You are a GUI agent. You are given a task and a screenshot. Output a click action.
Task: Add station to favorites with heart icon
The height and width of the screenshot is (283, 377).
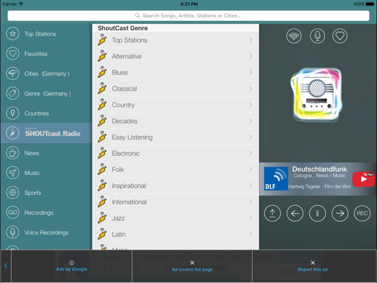pyautogui.click(x=339, y=36)
